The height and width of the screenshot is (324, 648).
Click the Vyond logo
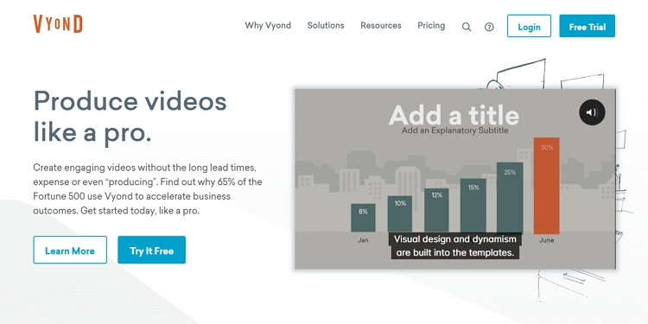[58, 24]
